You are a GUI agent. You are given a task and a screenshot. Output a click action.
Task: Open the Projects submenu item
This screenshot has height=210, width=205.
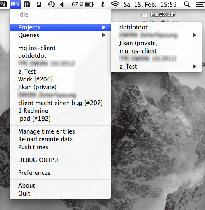point(60,27)
